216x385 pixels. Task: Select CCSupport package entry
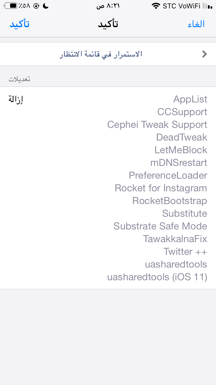pyautogui.click(x=182, y=112)
